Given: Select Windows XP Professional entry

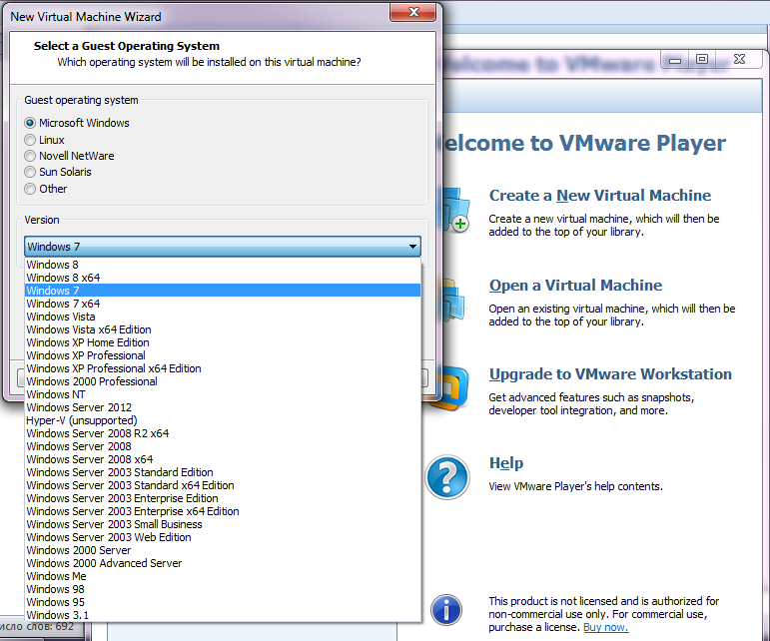Looking at the screenshot, I should [223, 355].
